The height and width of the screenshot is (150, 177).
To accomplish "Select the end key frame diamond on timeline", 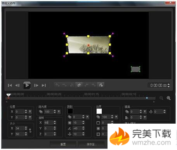I will coord(147,98).
